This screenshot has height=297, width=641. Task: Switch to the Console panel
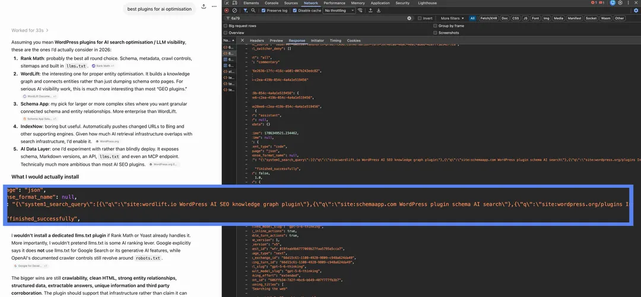point(271,3)
